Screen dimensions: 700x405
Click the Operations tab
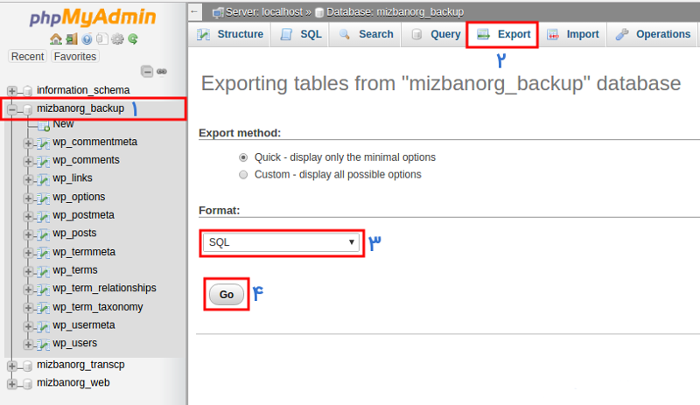653,34
